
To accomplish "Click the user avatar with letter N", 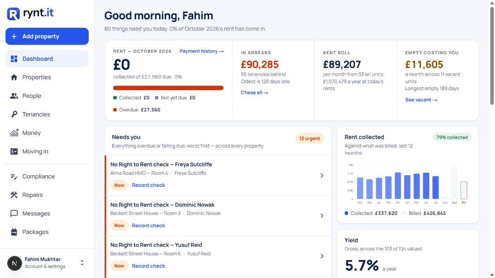I will point(15,263).
